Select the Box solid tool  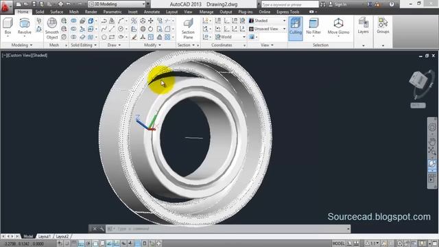pos(8,26)
